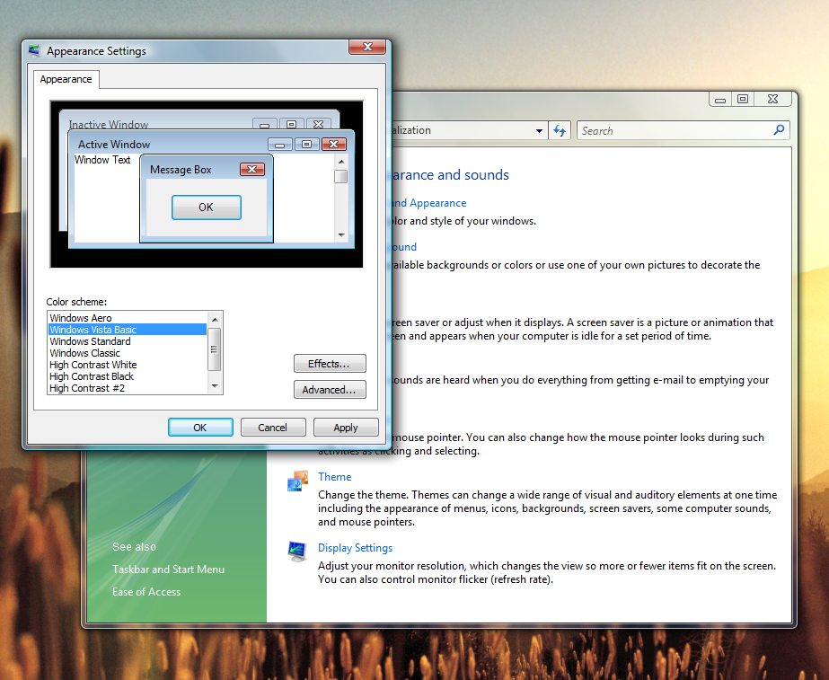Click the color scheme list scrollbar thumb
The image size is (829, 680).
(x=215, y=349)
